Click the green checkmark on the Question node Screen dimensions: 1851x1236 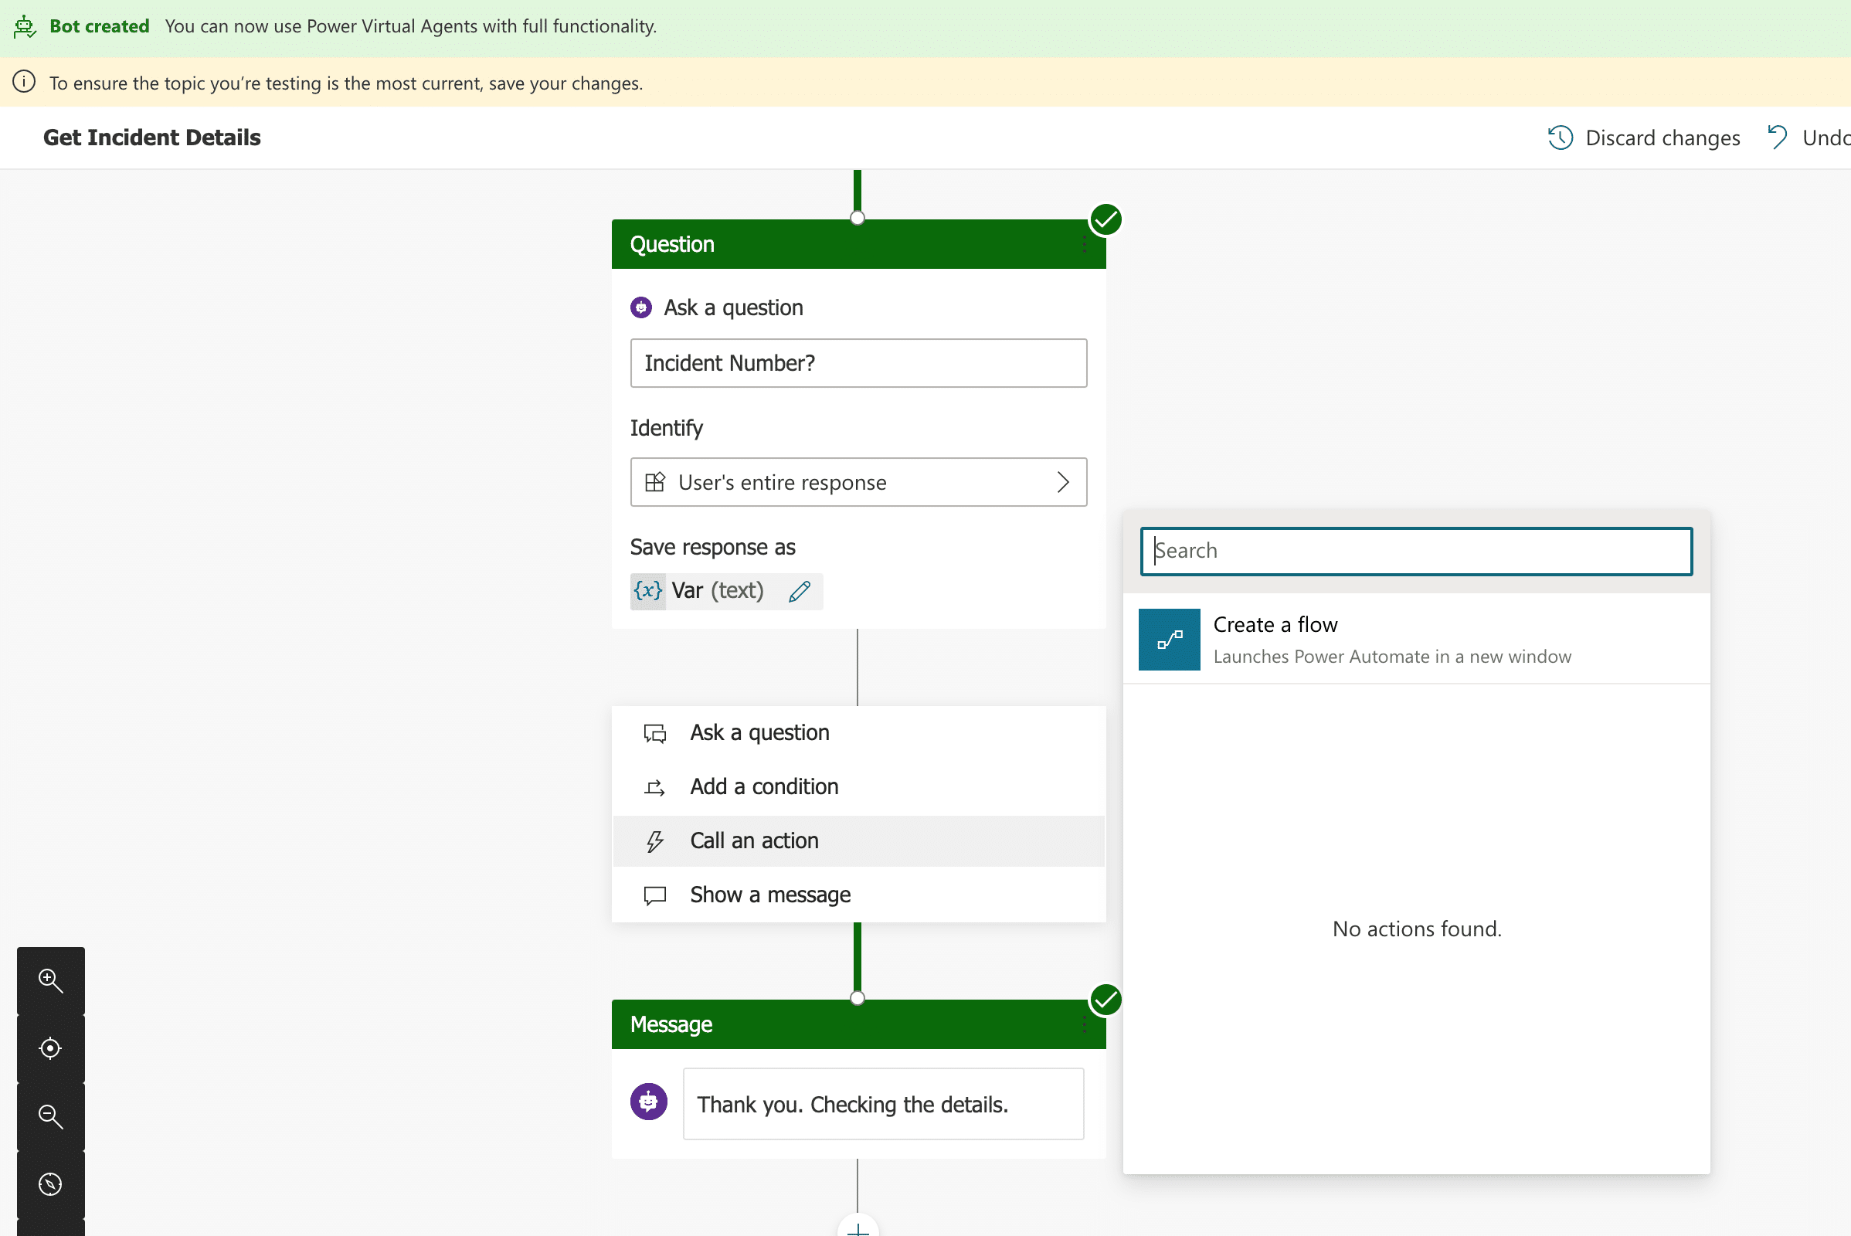pos(1106,220)
